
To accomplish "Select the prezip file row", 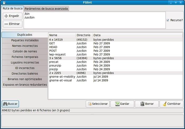I will coord(115,69).
